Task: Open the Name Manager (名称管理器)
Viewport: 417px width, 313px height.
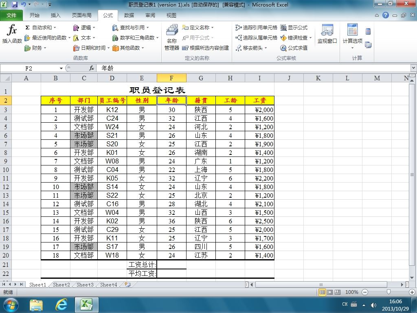Action: point(172,37)
